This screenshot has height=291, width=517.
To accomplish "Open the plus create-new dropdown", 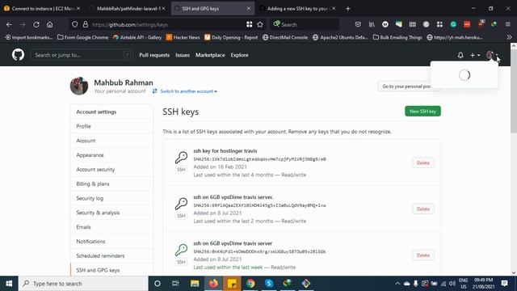I will point(475,55).
